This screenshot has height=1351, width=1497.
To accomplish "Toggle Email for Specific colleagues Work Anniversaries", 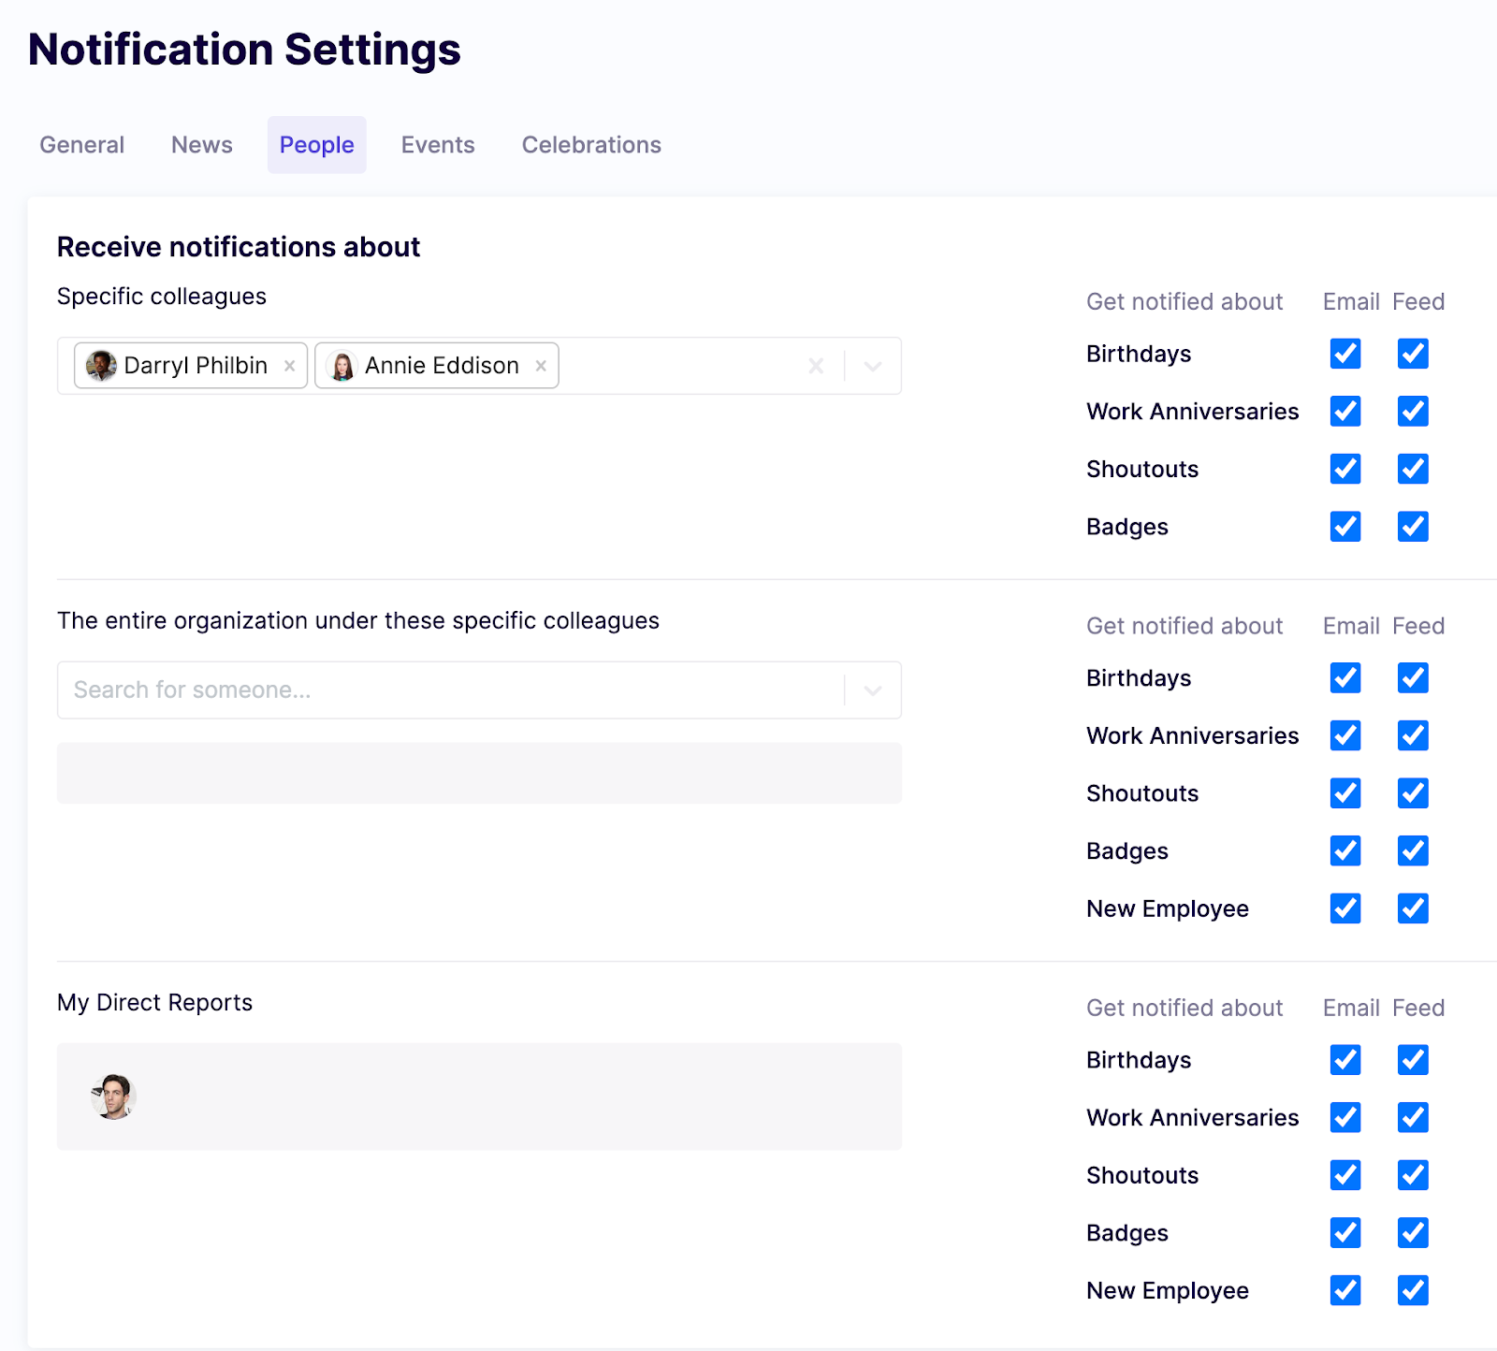I will 1345,411.
